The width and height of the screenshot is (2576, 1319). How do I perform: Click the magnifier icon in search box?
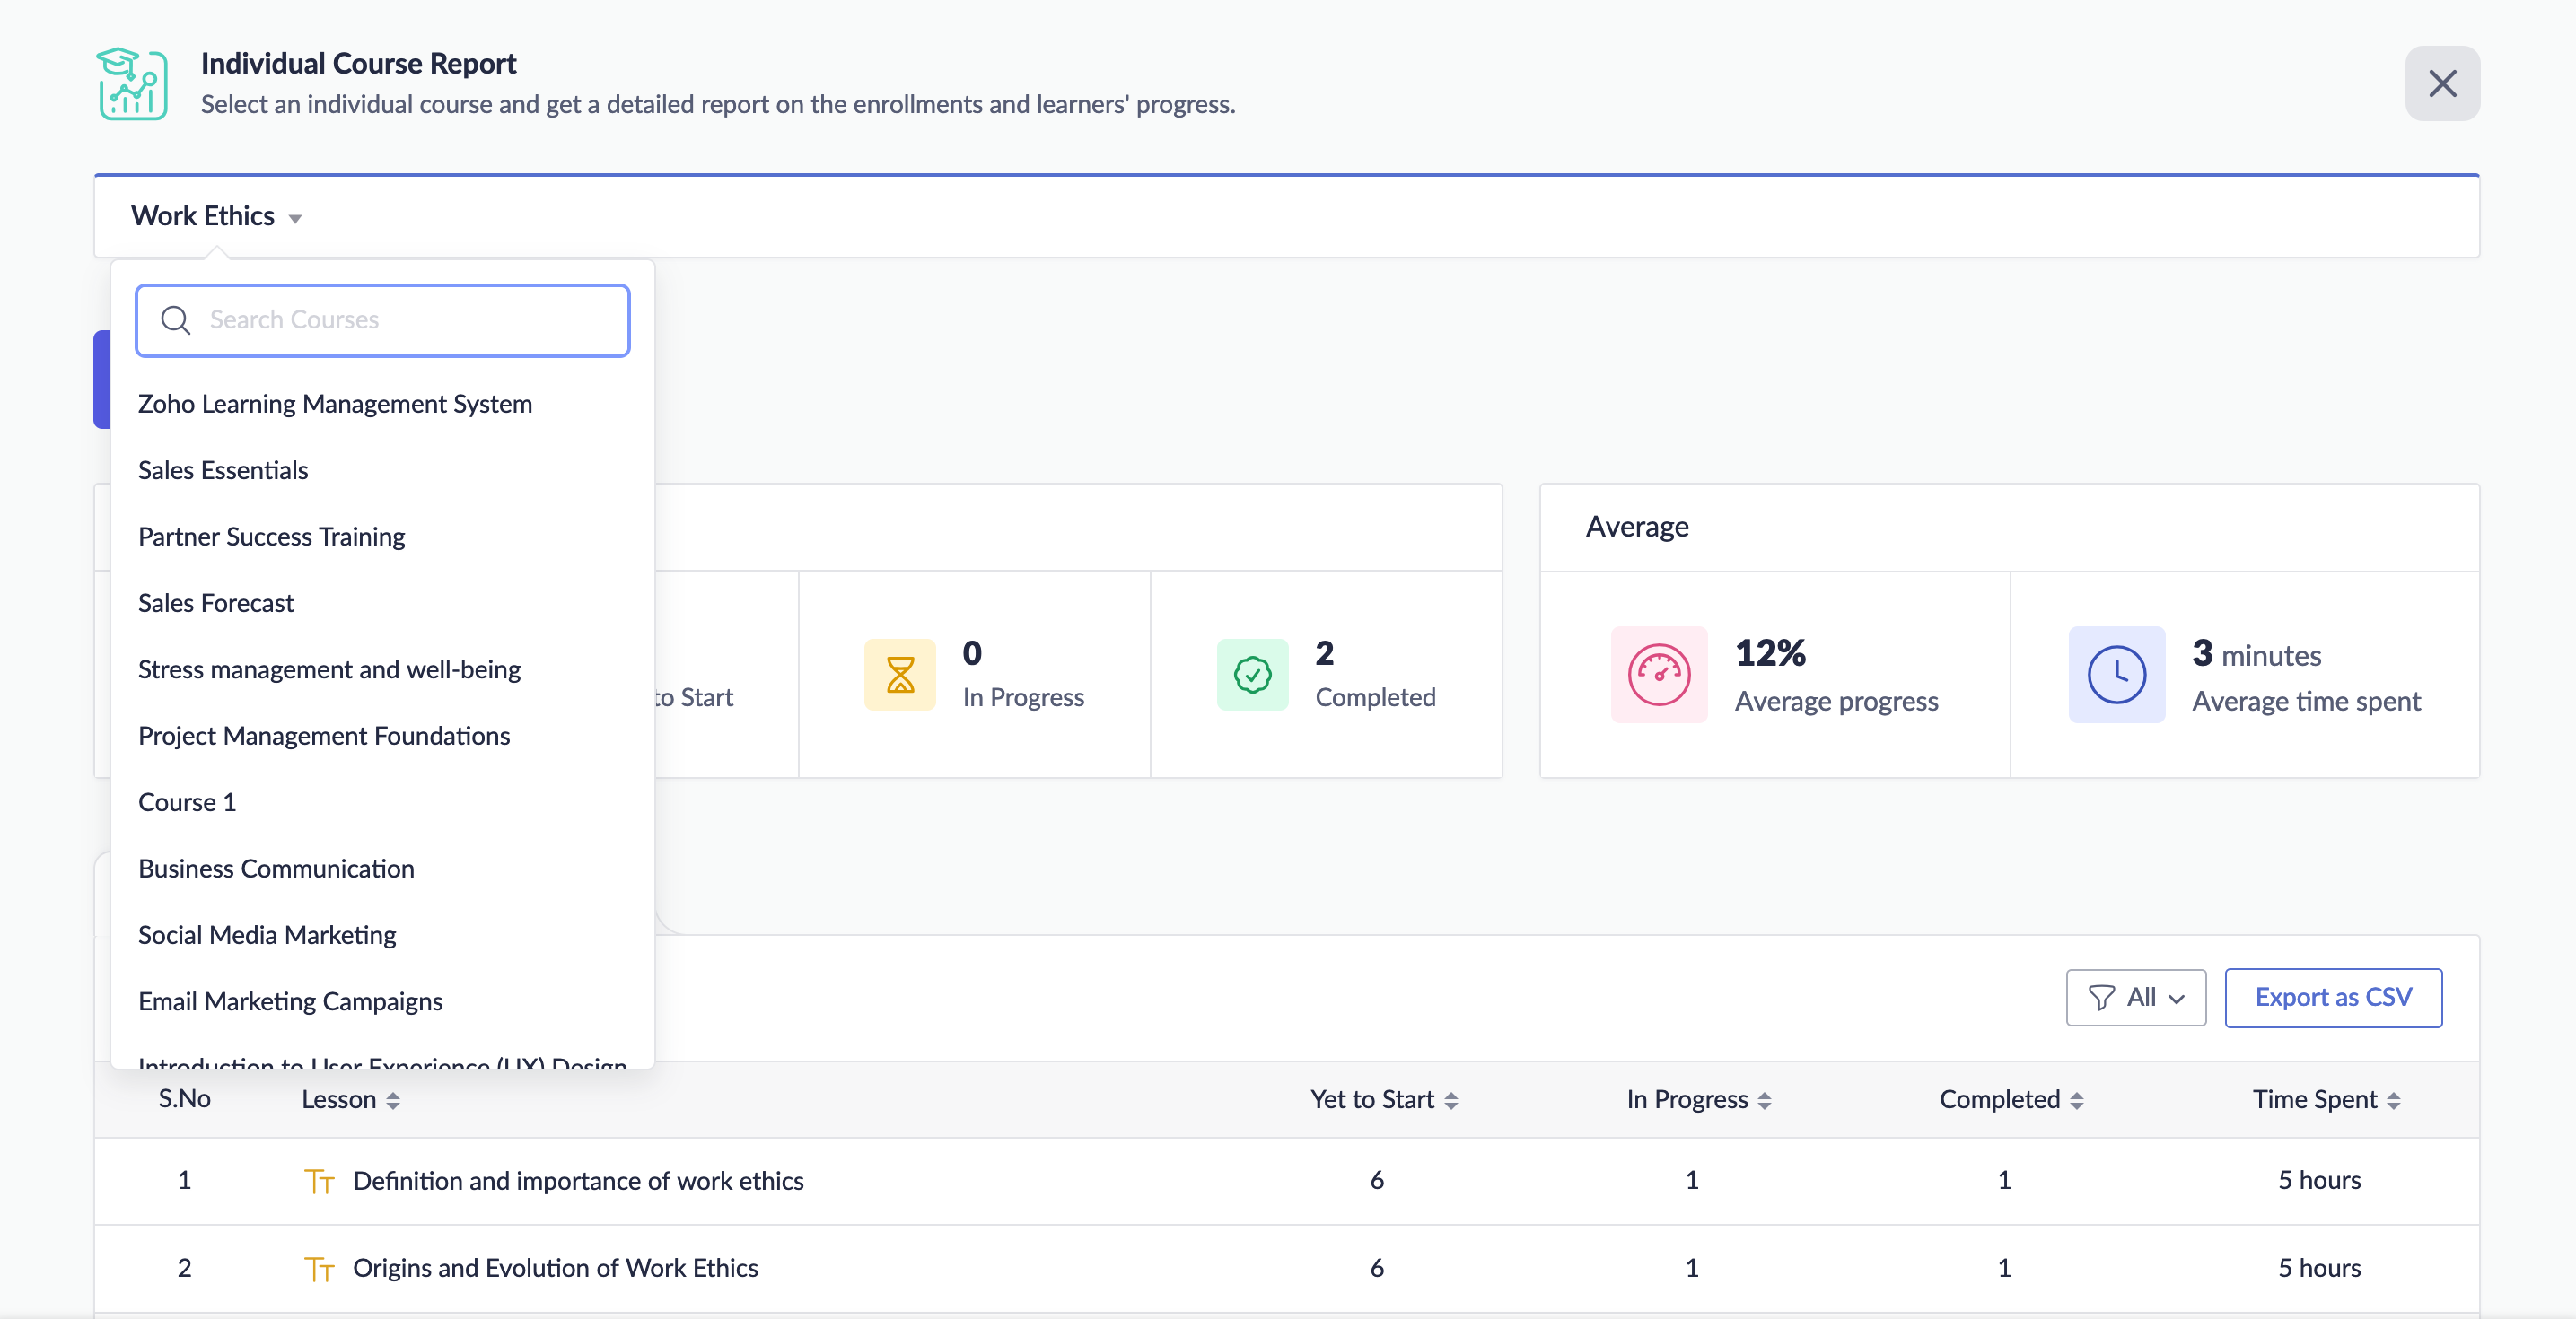pyautogui.click(x=176, y=320)
